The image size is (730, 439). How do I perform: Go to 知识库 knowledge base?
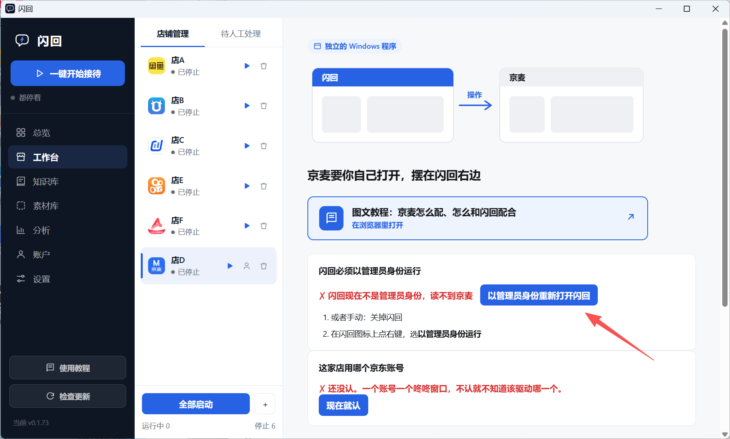[68, 181]
